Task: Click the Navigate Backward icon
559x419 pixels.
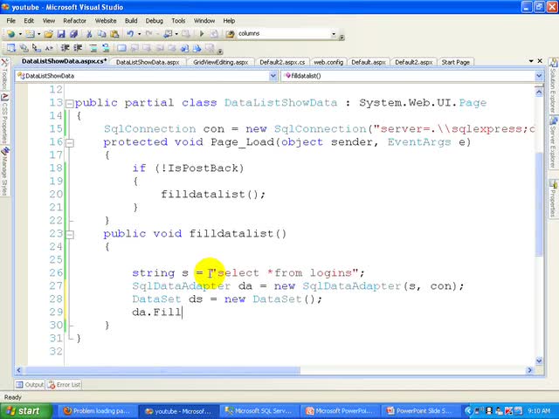Action: click(x=168, y=34)
